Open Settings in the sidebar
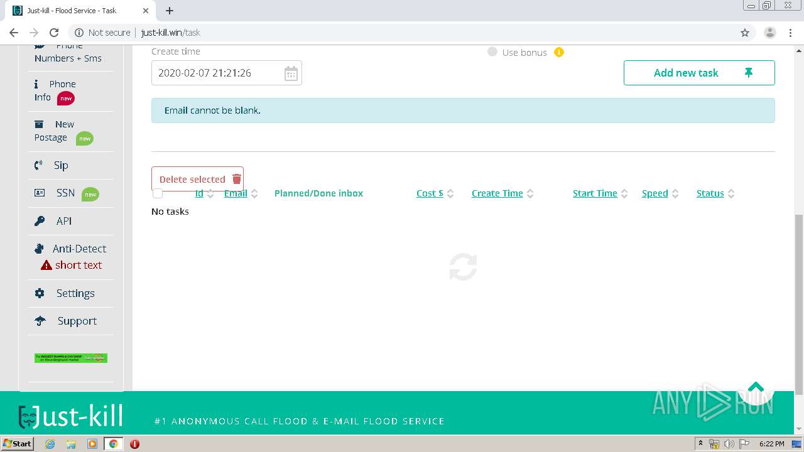Screen dimensions: 804x452 (x=75, y=293)
